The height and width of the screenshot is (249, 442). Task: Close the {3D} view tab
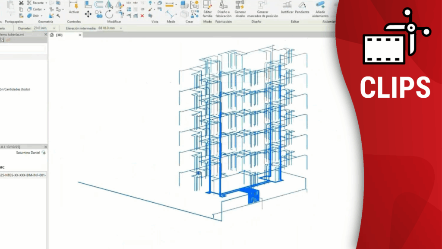pyautogui.click(x=80, y=35)
